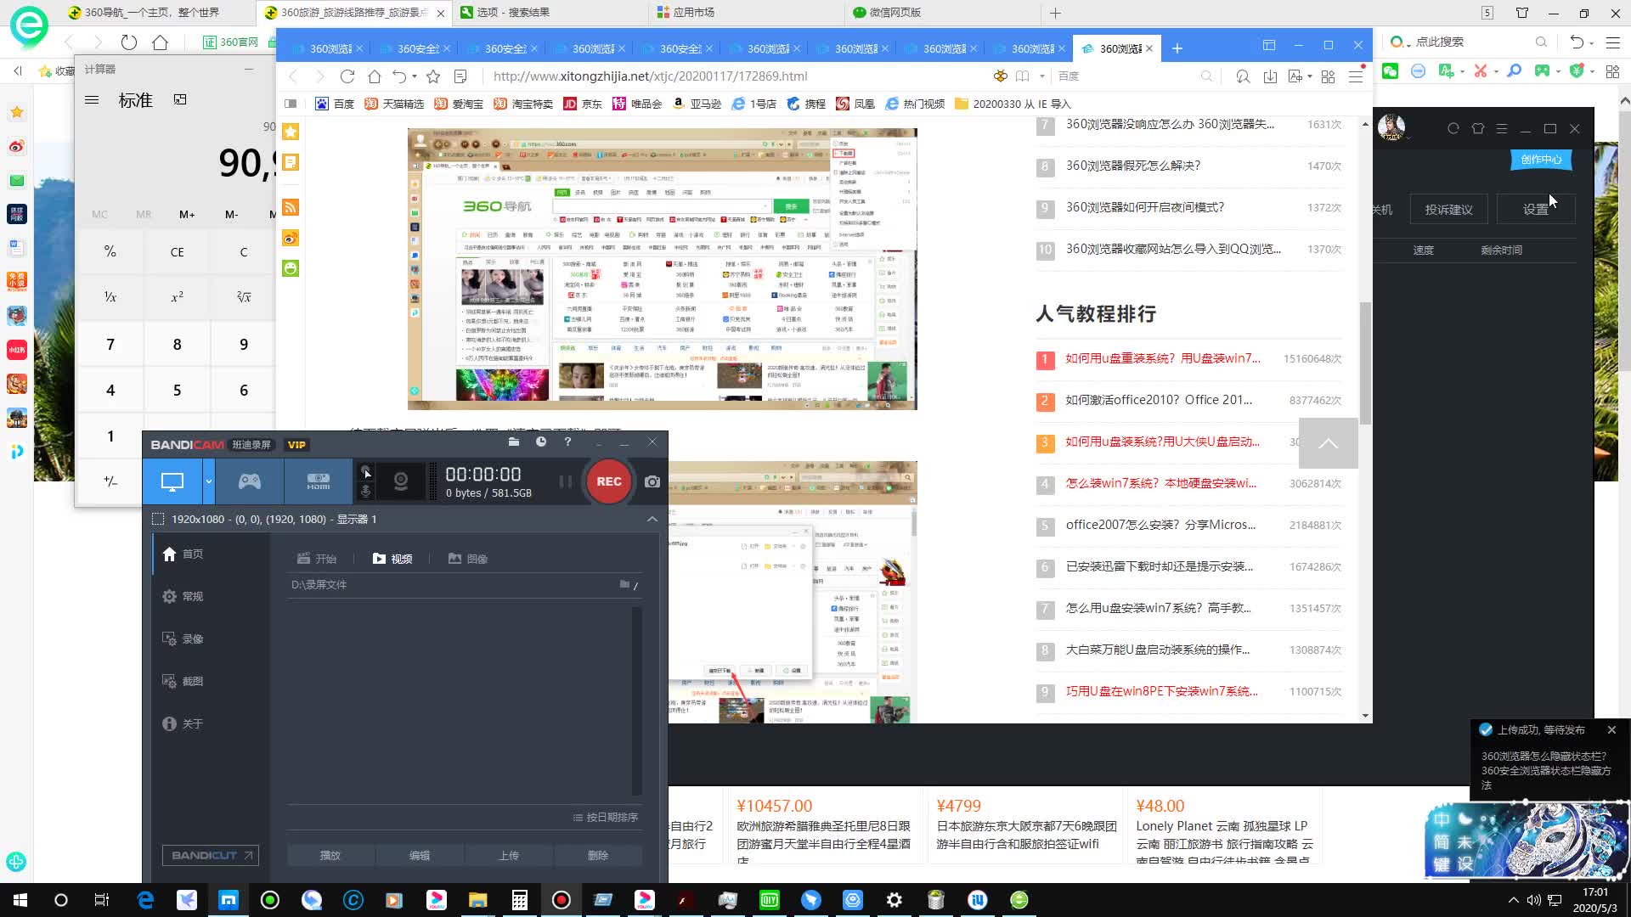Image resolution: width=1631 pixels, height=917 pixels.
Task: Toggle microphone recording in Bandicam
Action: tap(366, 492)
